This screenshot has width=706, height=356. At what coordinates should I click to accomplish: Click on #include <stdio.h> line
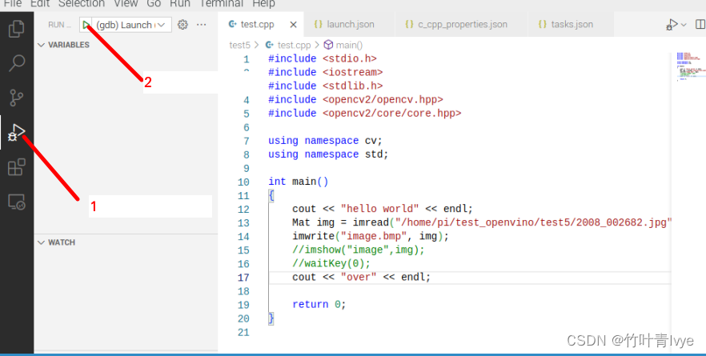click(x=323, y=58)
